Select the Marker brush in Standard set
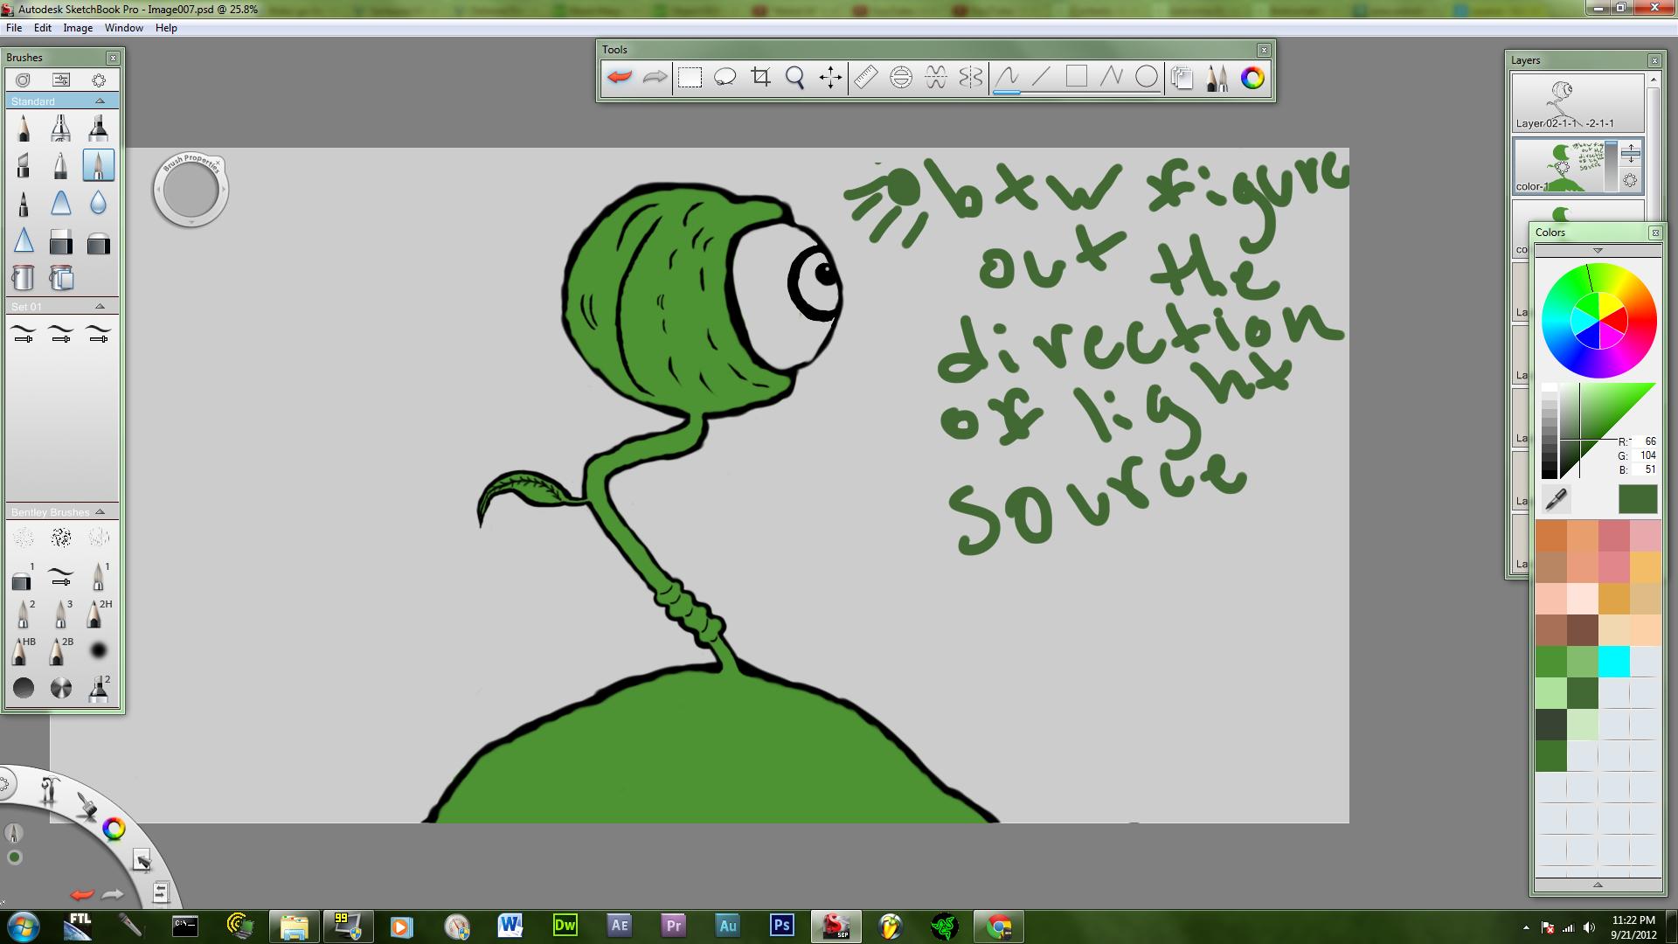The image size is (1678, 944). click(98, 128)
